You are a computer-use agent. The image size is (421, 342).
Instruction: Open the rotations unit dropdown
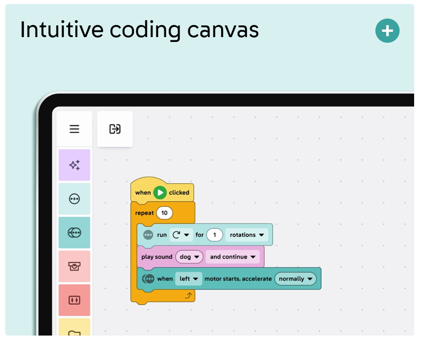tap(247, 235)
